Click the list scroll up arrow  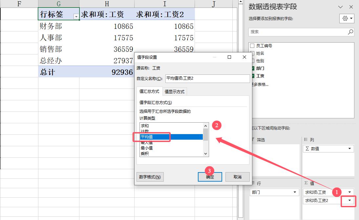pos(205,126)
